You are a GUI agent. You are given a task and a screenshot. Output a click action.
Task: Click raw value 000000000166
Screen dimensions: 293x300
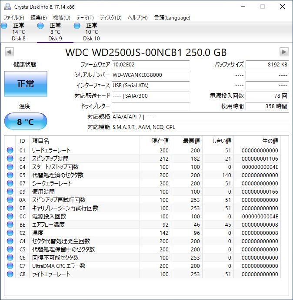tap(260, 192)
